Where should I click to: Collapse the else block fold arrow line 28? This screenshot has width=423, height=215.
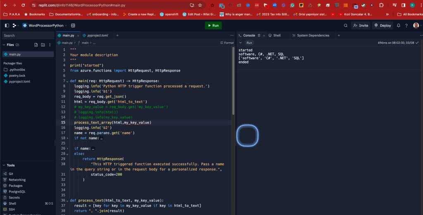pyautogui.click(x=67, y=154)
